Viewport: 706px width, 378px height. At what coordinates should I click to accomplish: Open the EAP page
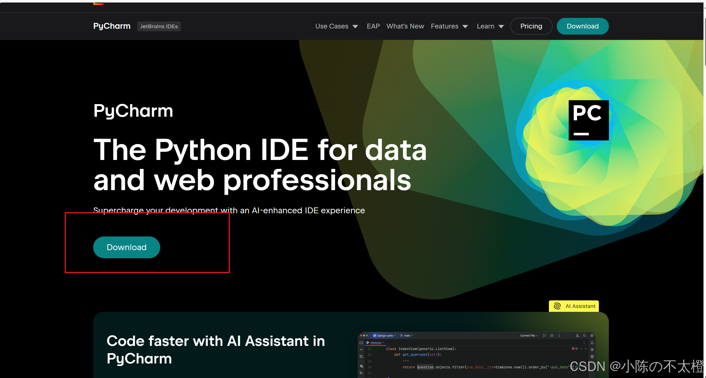click(x=373, y=26)
